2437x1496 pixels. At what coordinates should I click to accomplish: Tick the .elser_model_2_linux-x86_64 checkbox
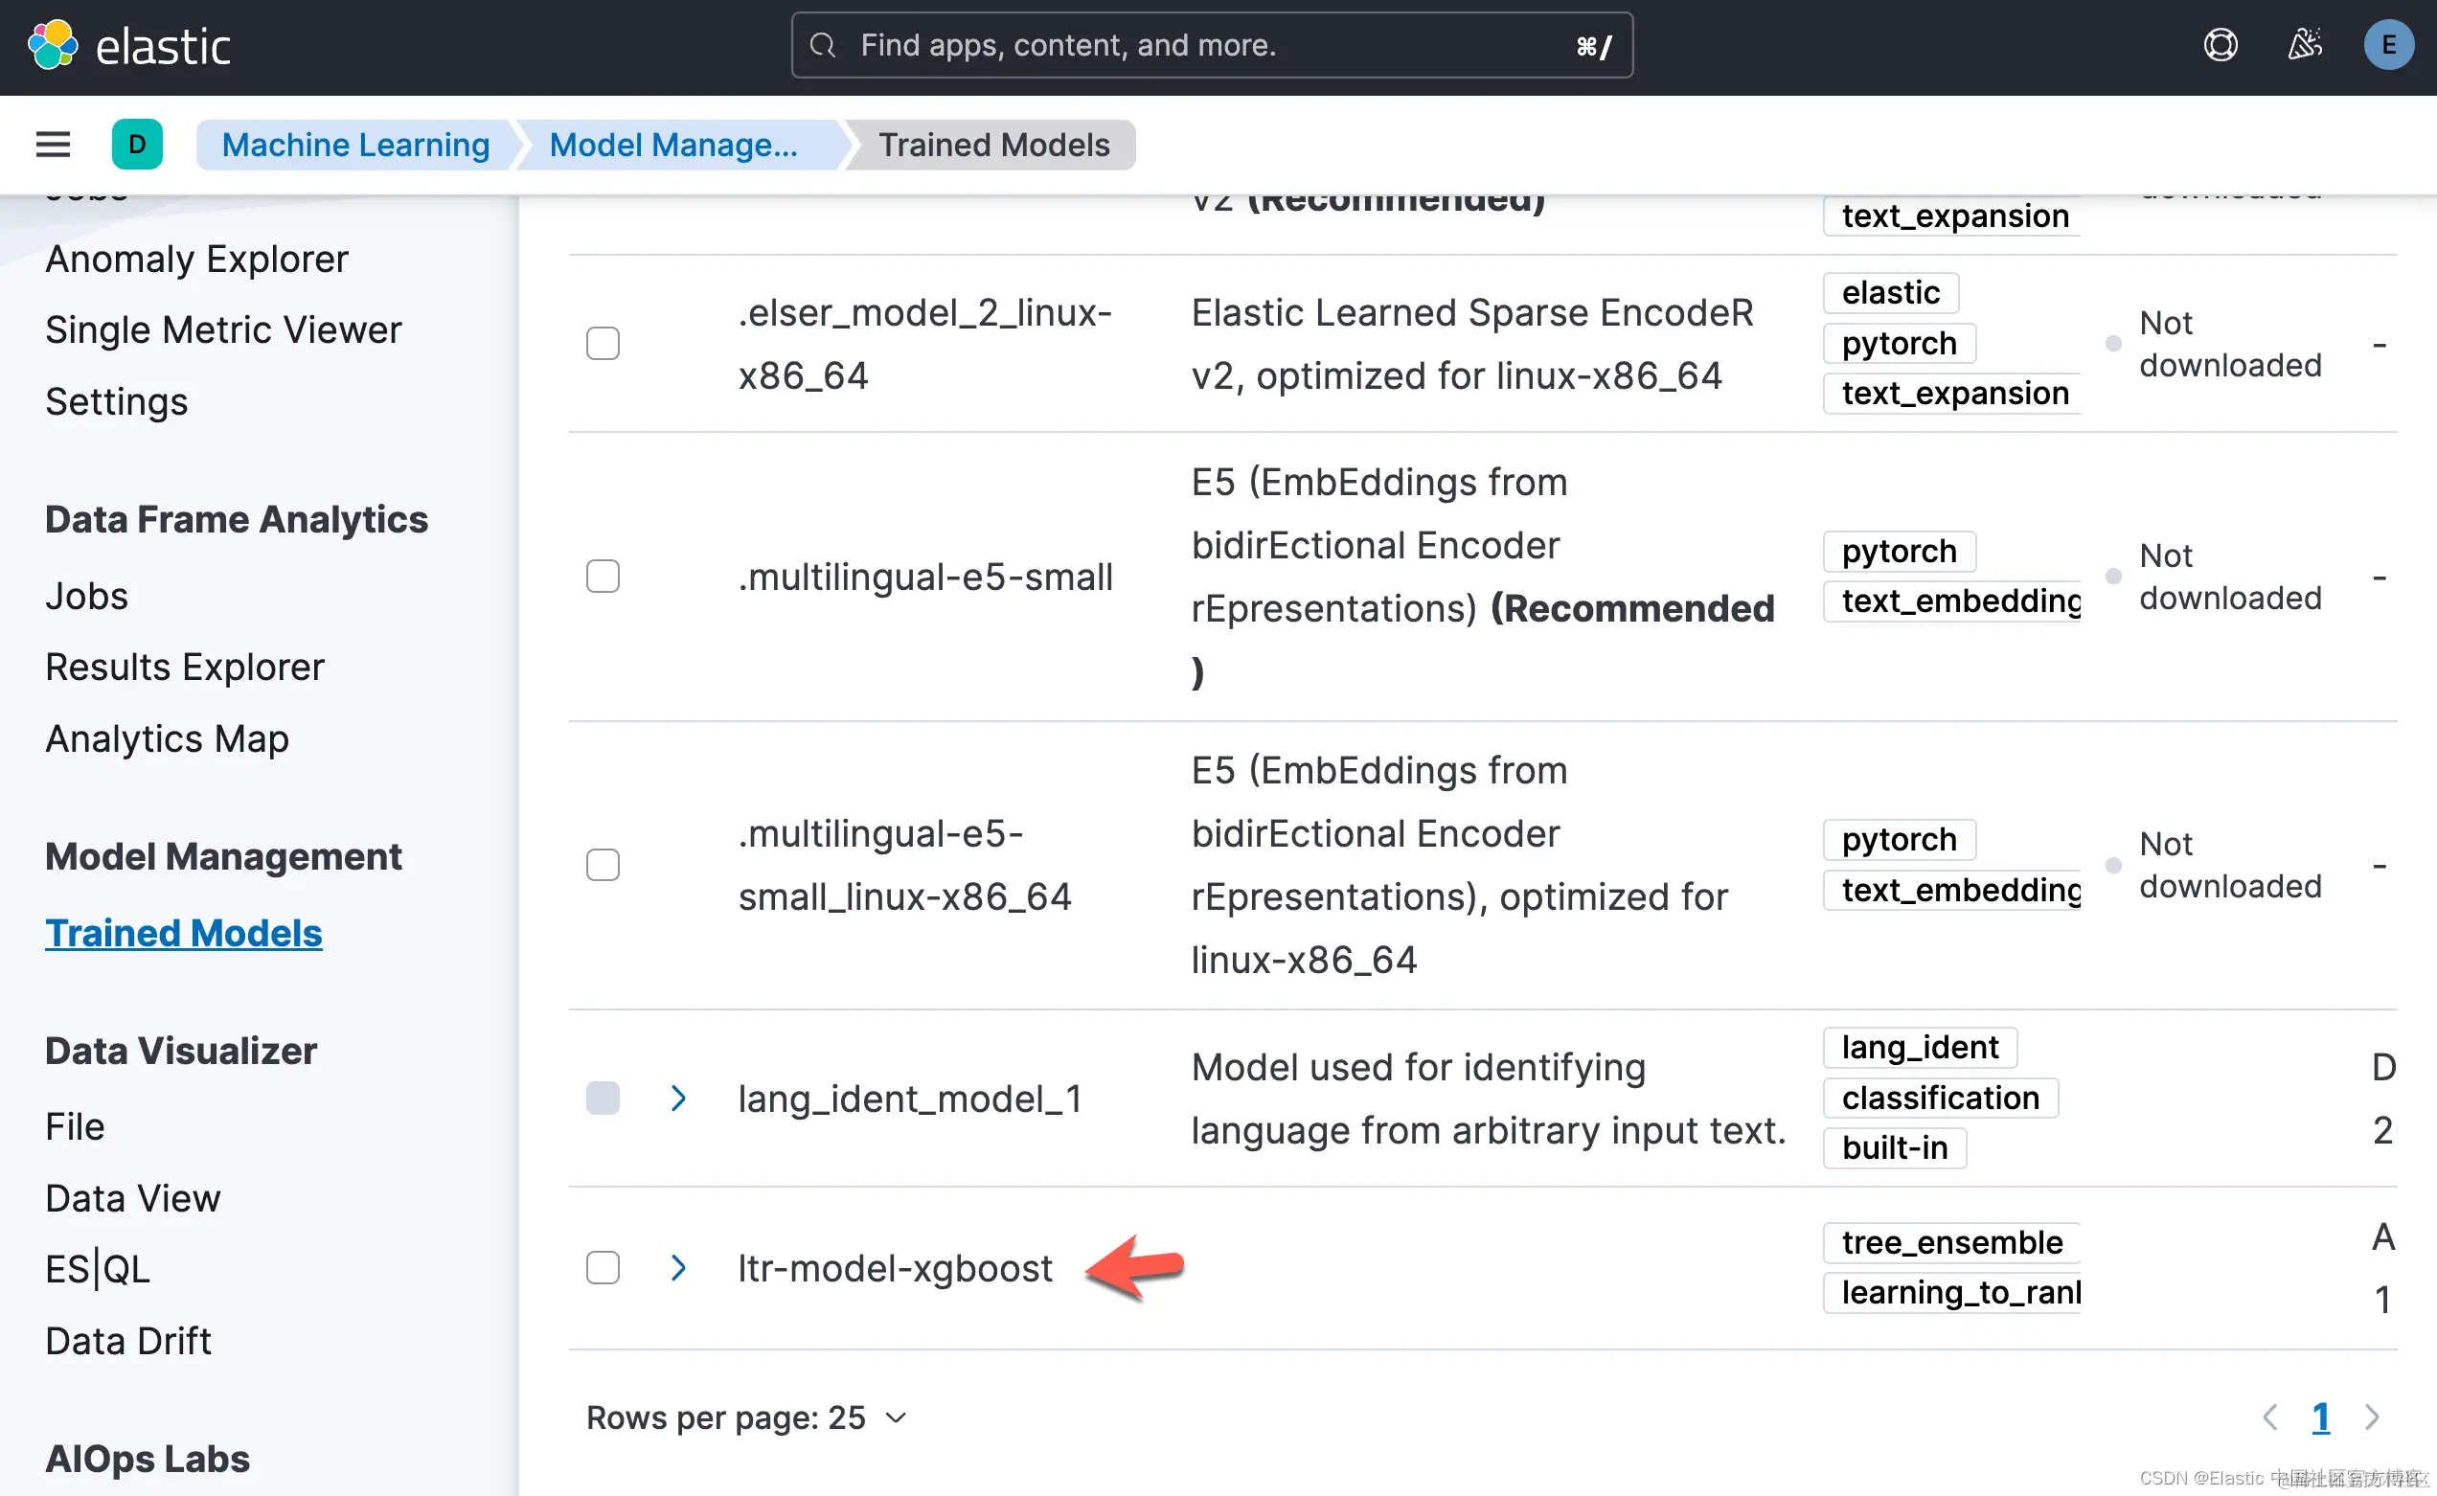coord(603,343)
